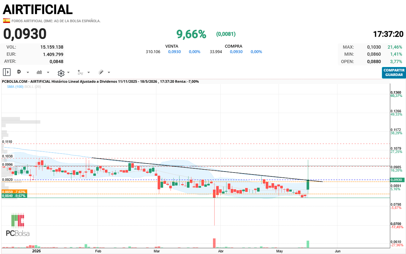
Task: Click the 0,1038 level label
Action: [x=7, y=156]
